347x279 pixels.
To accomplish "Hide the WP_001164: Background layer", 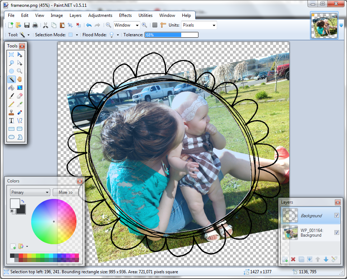I will 337,233.
